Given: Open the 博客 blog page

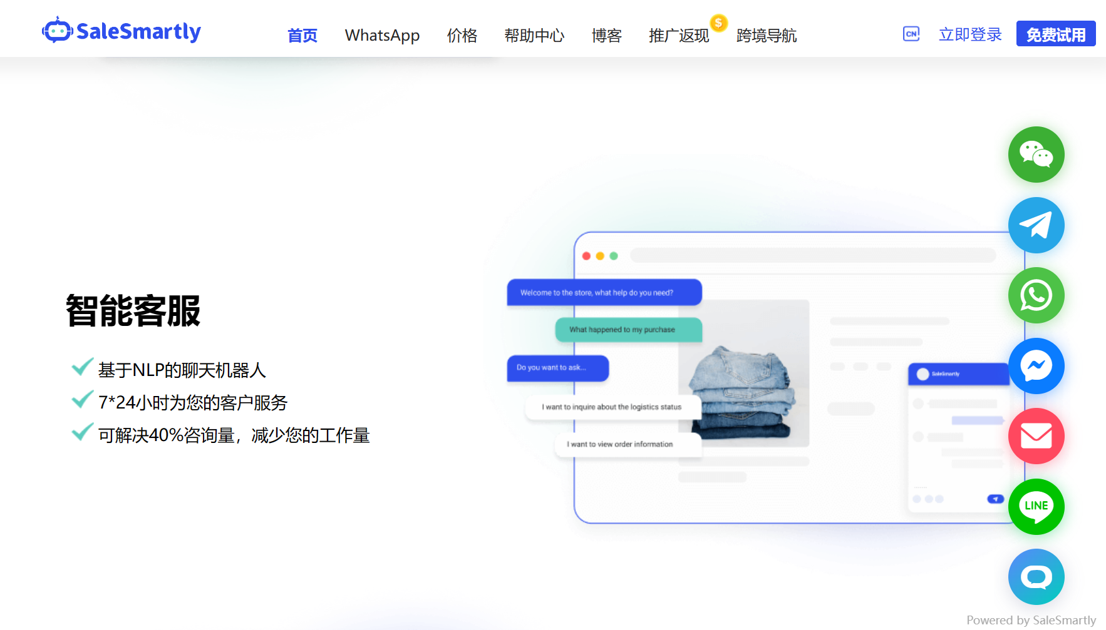Looking at the screenshot, I should pos(607,35).
